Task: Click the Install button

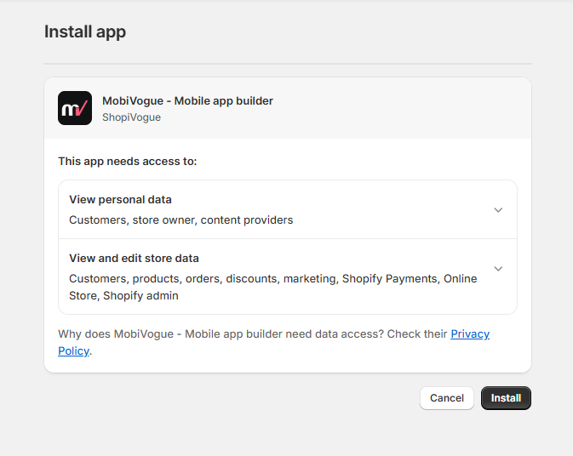Action: (x=506, y=398)
